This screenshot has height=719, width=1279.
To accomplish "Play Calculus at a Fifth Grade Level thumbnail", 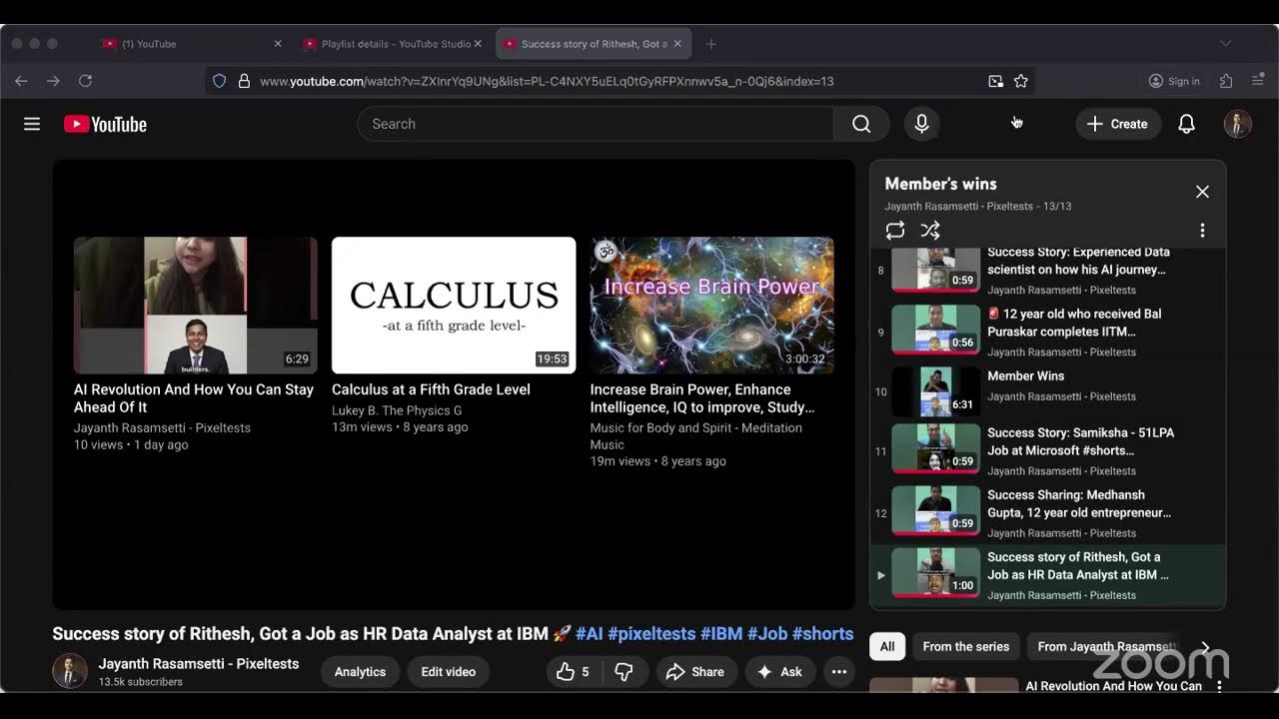I will pos(454,306).
